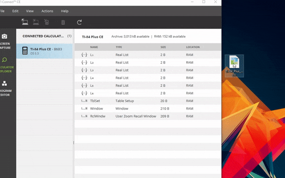Refresh the calculator content list

point(79,22)
